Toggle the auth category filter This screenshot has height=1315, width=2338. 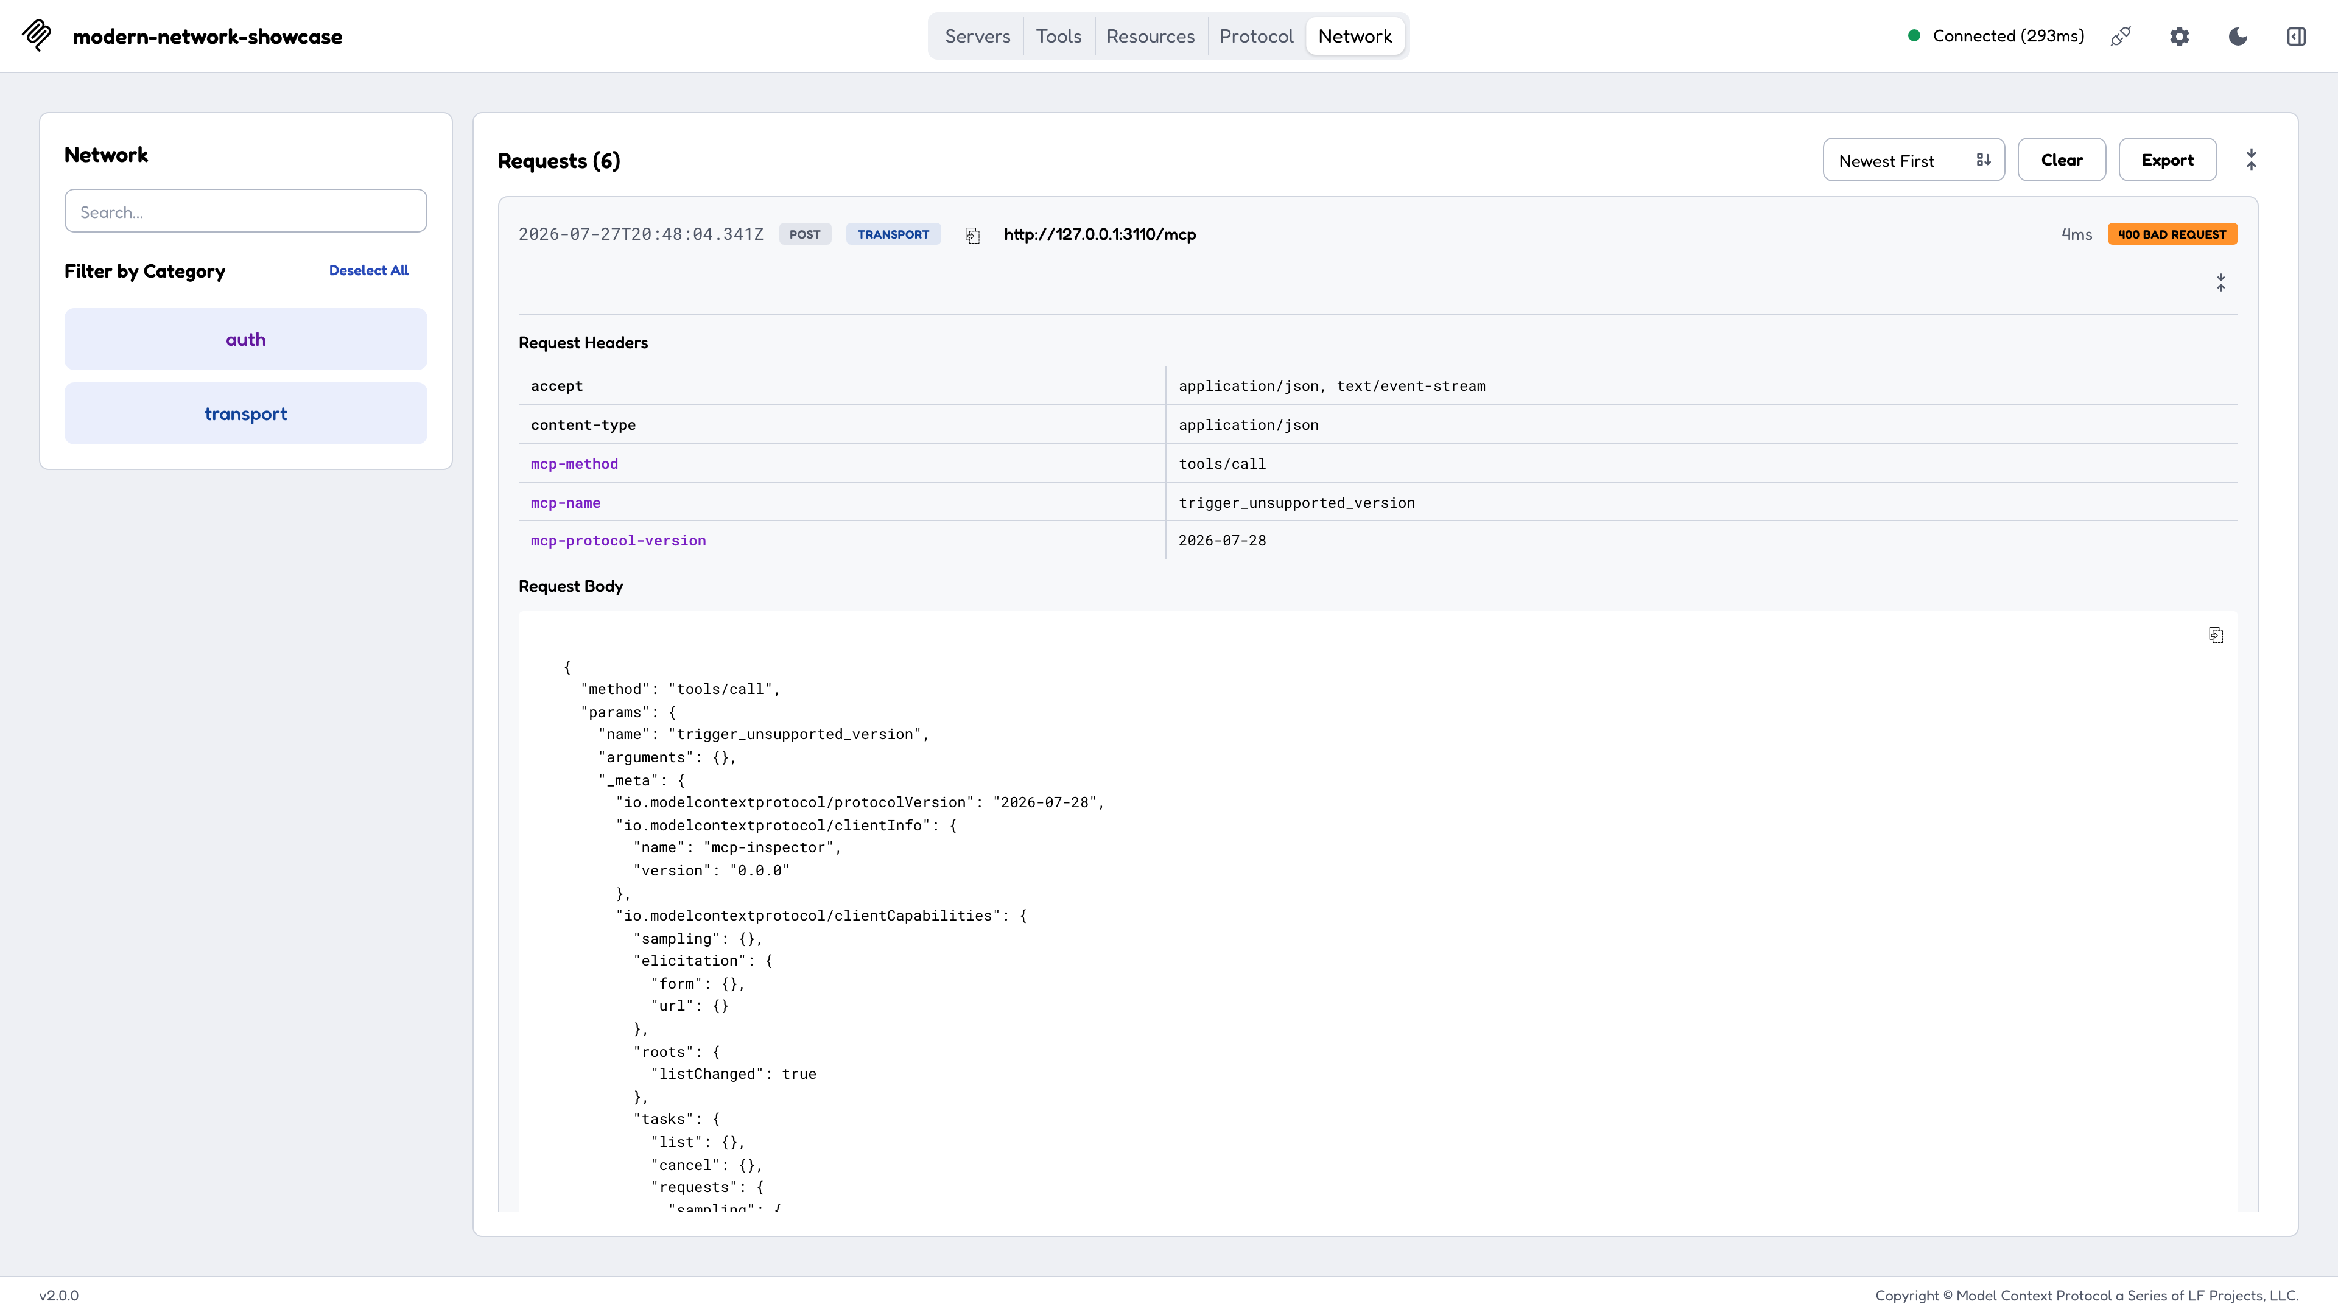(245, 338)
